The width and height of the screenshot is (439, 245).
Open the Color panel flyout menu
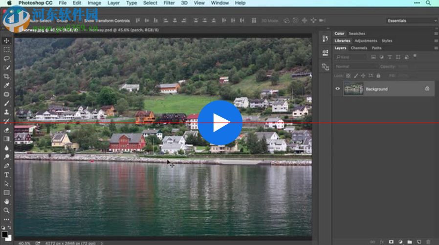click(436, 34)
